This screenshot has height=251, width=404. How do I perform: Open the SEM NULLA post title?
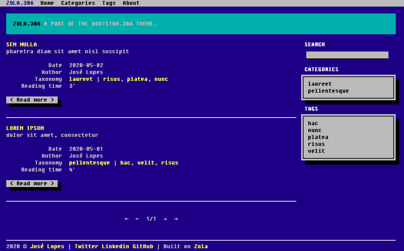pos(21,44)
